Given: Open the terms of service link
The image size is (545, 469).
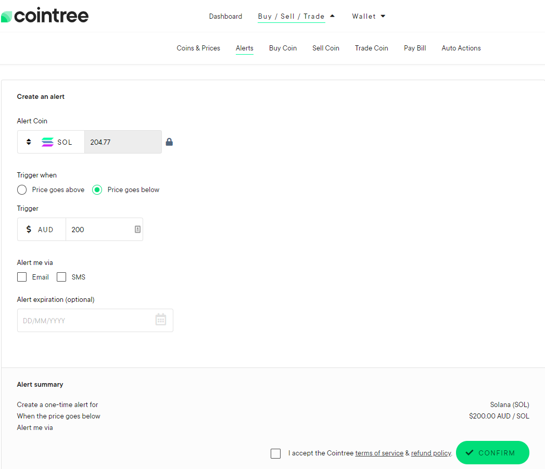Looking at the screenshot, I should tap(379, 453).
